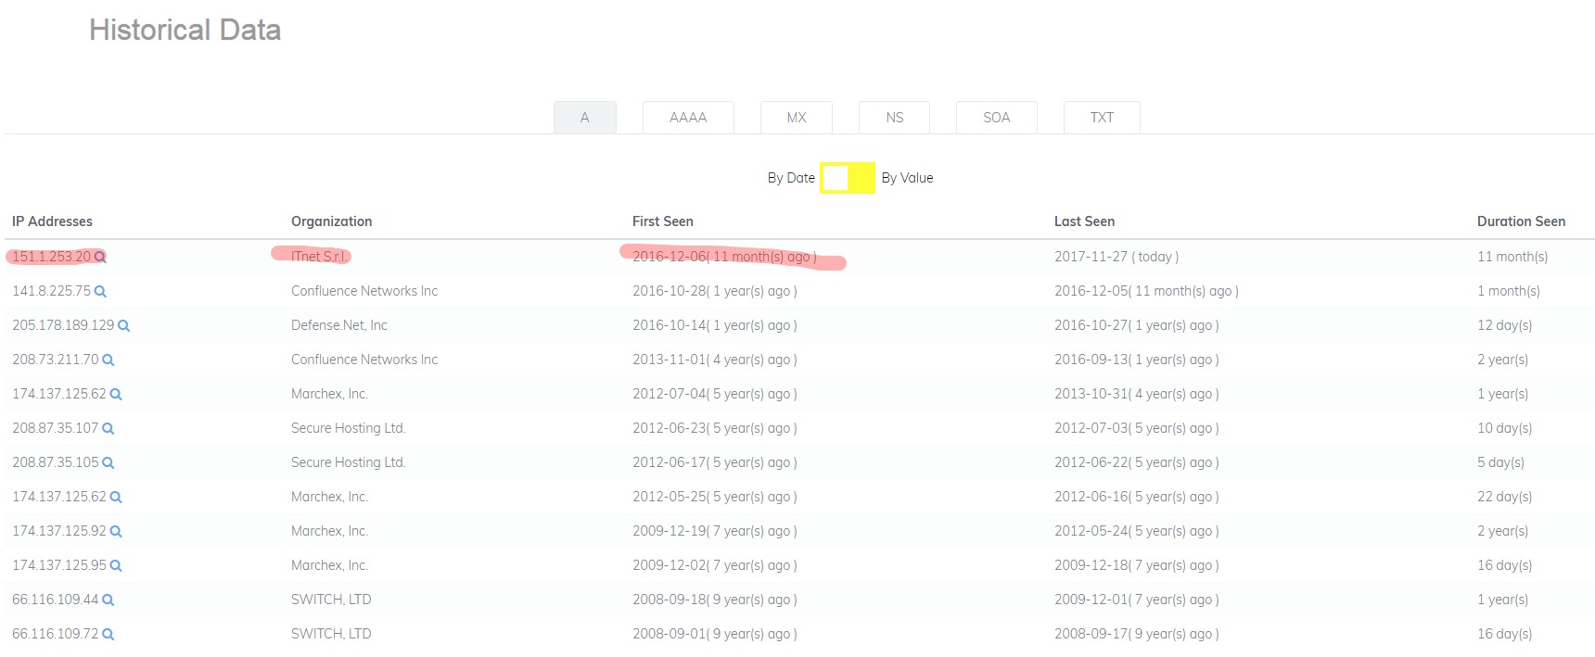Click search icon next to 151.1.253.20
1595x657 pixels.
(x=100, y=257)
